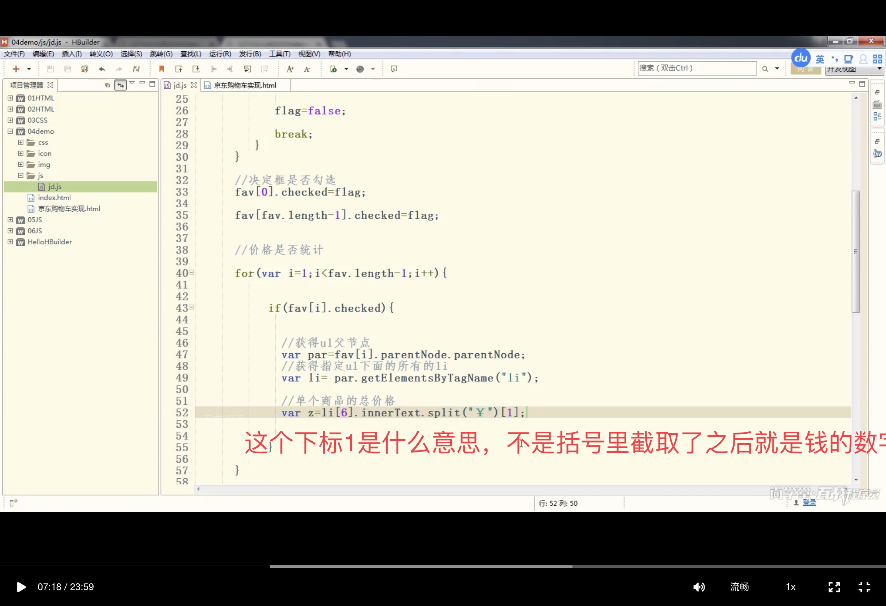Open the 工具(T) menu
Image resolution: width=886 pixels, height=606 pixels.
pos(280,54)
